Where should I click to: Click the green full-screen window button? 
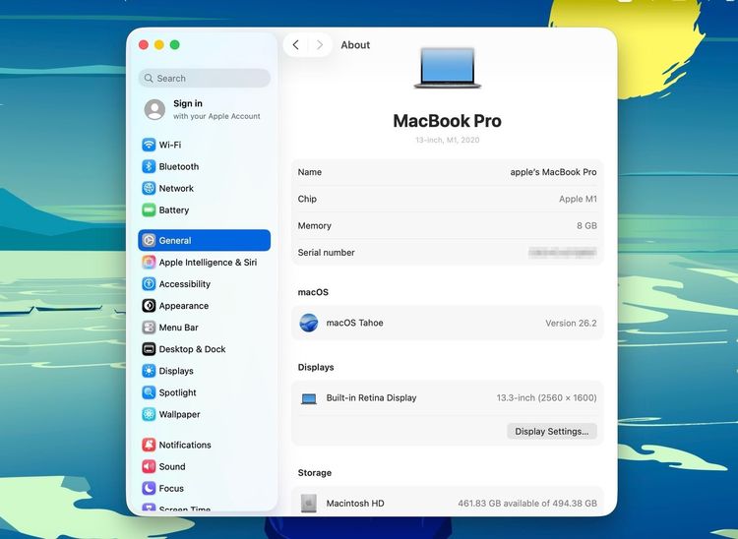[x=174, y=44]
